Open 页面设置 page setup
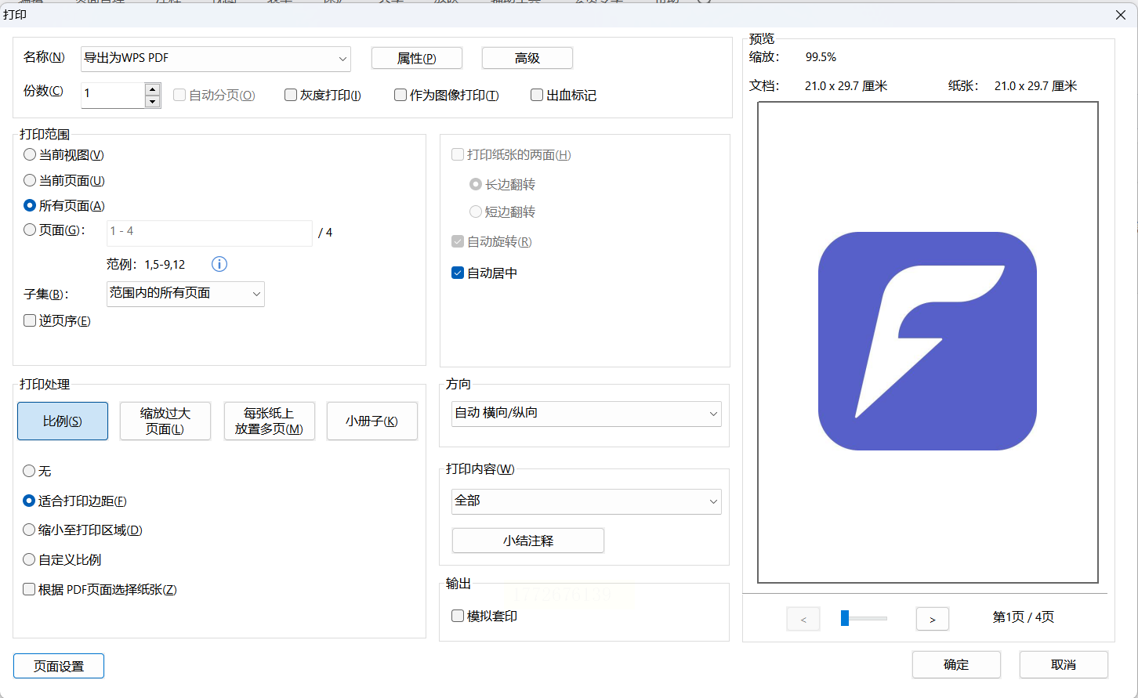This screenshot has width=1138, height=698. coord(59,666)
